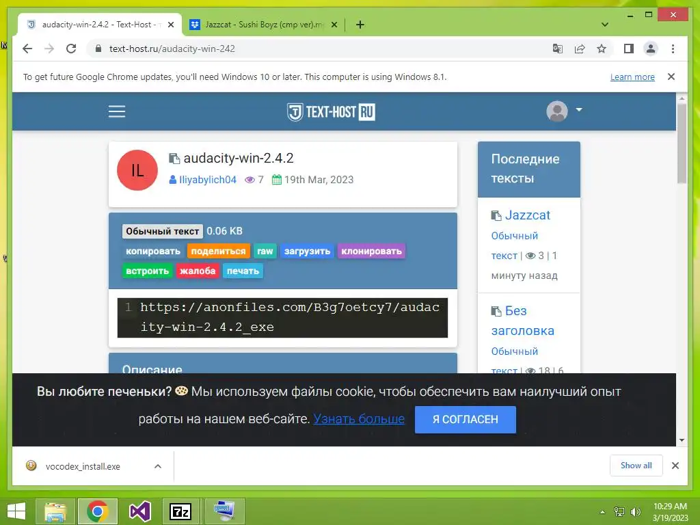
Task: Click the site user avatar
Action: (x=557, y=111)
